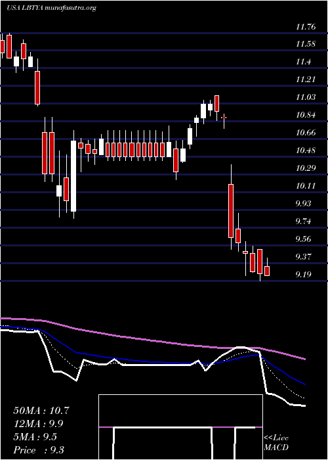Click the MACD histogram box
The image size is (328, 460).
(180, 427)
